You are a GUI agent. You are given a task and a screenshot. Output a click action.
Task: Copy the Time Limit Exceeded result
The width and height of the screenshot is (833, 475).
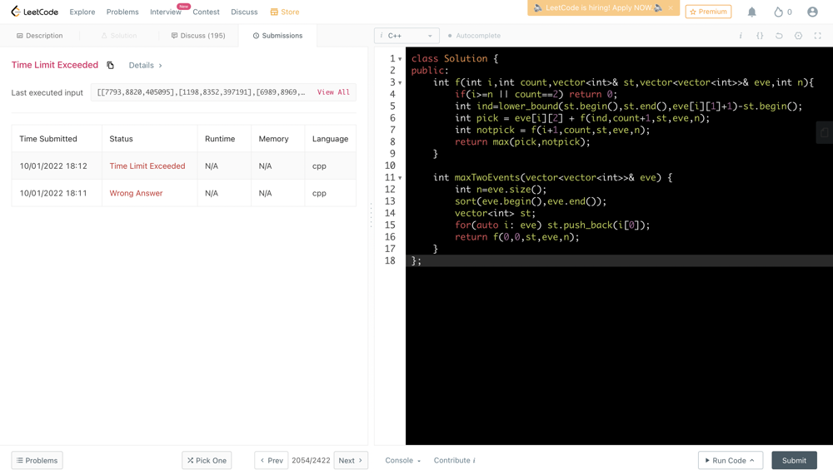110,65
